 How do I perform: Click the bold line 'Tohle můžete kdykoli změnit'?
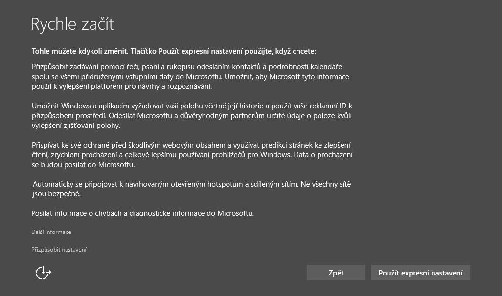tap(174, 51)
